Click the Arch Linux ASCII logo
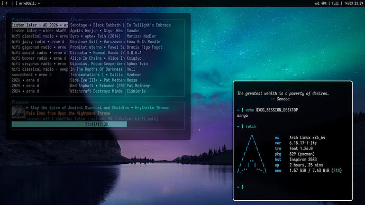365x205 pixels. tap(252, 154)
